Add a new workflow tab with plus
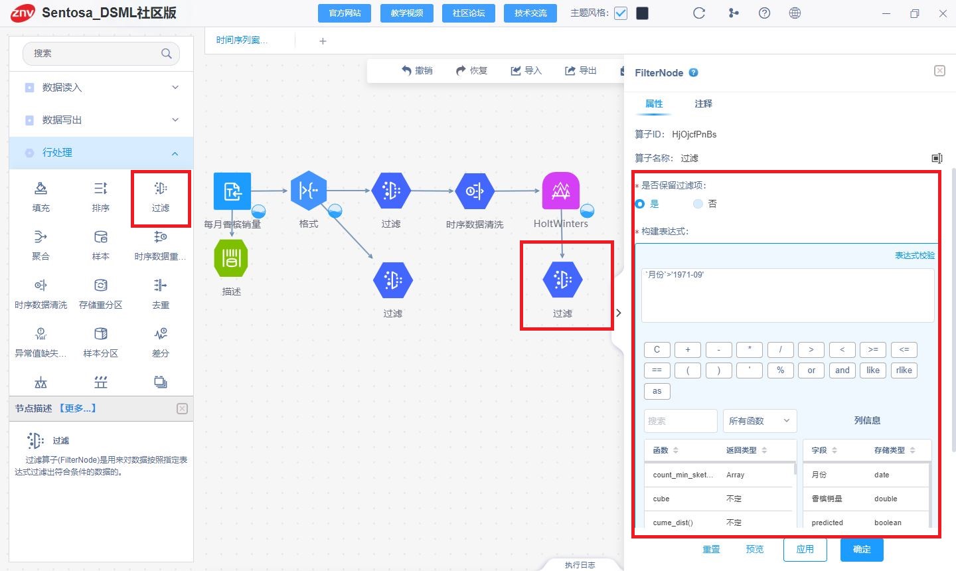Screen dimensions: 956x571 click(x=323, y=41)
